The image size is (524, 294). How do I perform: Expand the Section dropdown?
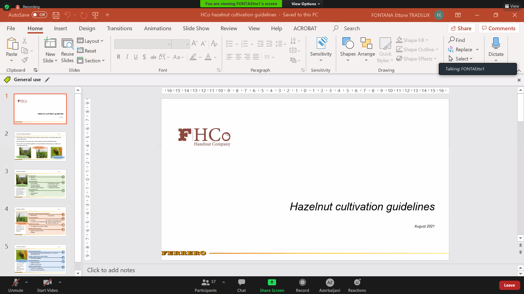point(91,60)
